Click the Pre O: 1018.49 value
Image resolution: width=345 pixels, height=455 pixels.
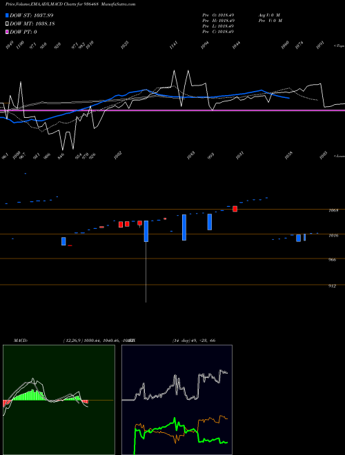pos(218,15)
